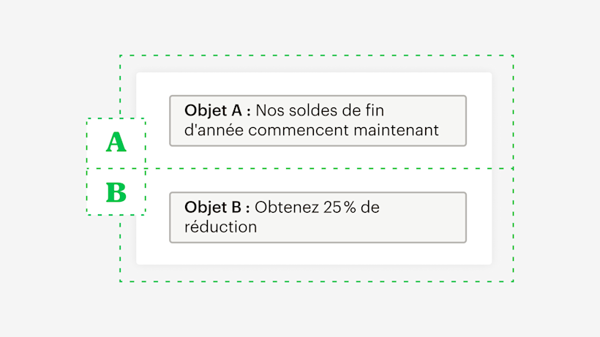600x337 pixels.
Task: Click the green letter A badge
Action: click(116, 143)
